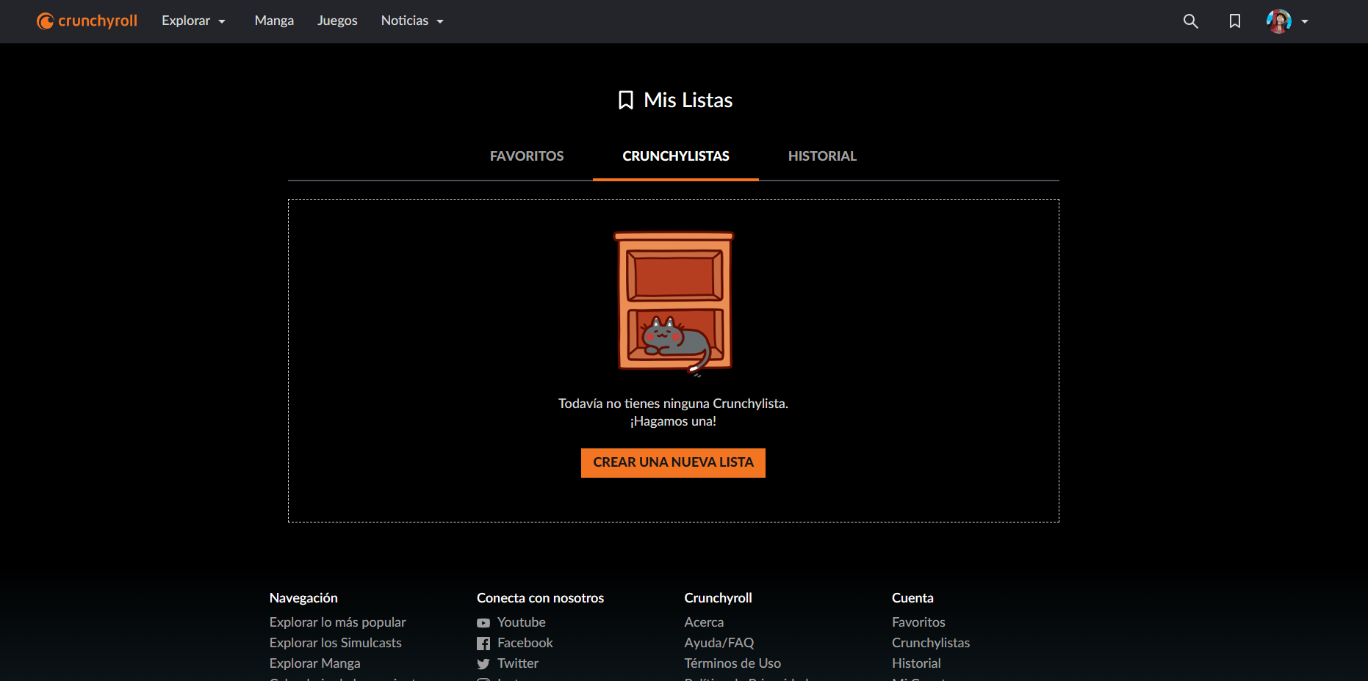The image size is (1368, 681).
Task: Click 'Todavía no tienes ninguna Crunchylista.' text
Action: pos(673,404)
